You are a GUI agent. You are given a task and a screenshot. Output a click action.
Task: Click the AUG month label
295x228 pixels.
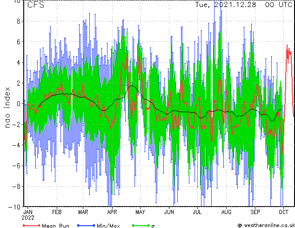226,212
